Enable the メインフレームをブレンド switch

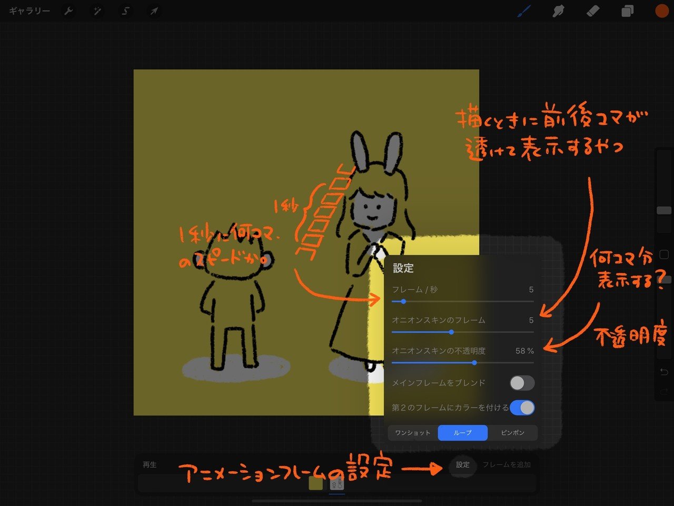coord(522,383)
